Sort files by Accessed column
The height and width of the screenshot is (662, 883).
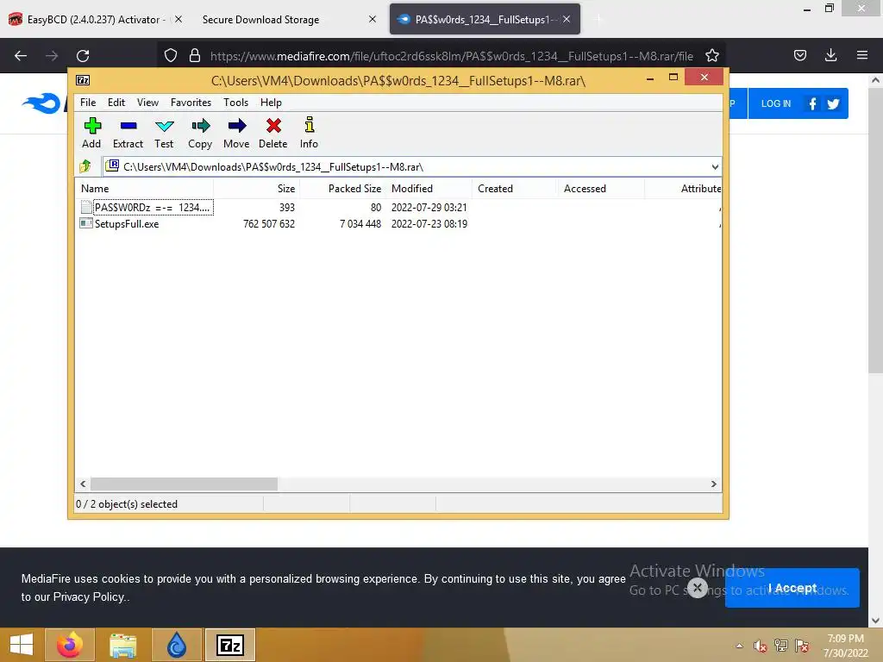(x=600, y=189)
